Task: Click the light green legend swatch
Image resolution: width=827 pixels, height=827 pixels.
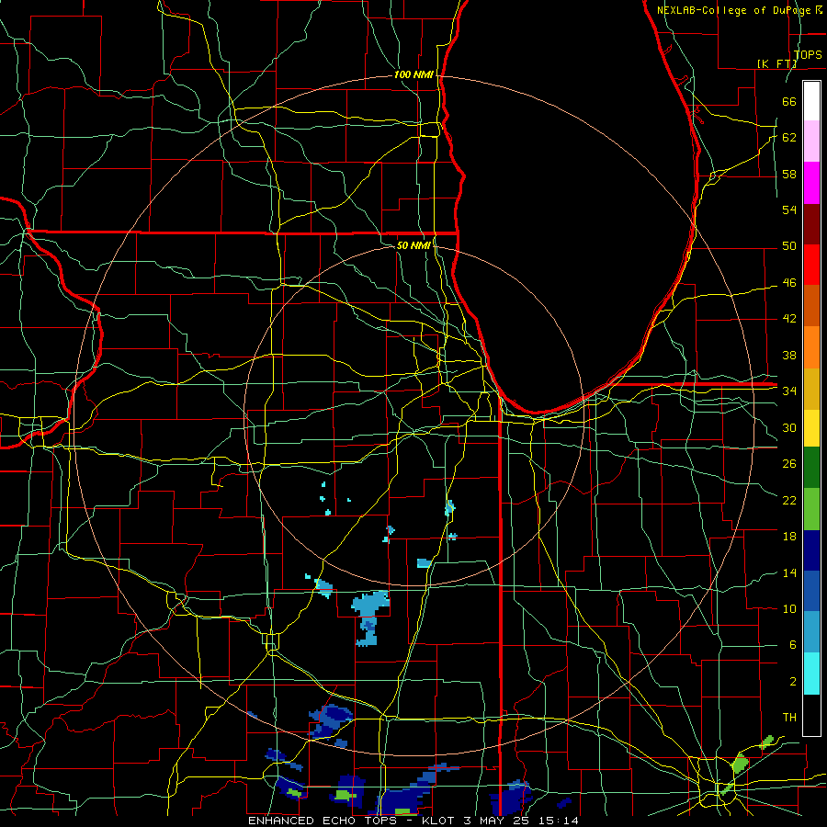Action: (x=811, y=509)
